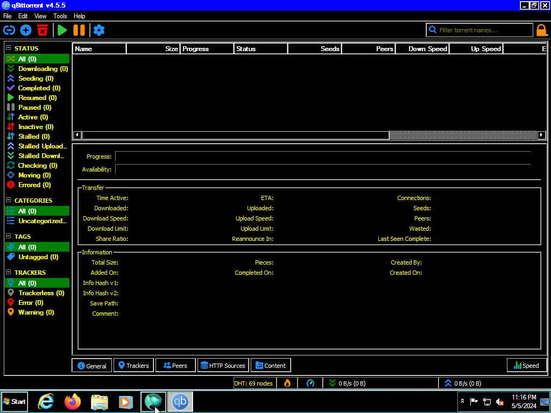Select All (0) under TAGS
The image size is (551, 413).
[x=37, y=247]
